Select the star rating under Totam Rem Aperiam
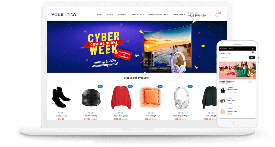The height and width of the screenshot is (147, 275). pyautogui.click(x=121, y=113)
